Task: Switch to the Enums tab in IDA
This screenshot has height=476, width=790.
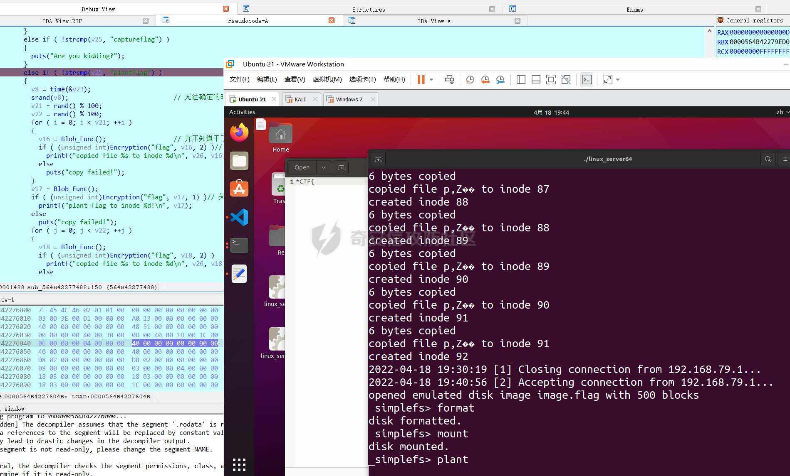Action: 634,10
